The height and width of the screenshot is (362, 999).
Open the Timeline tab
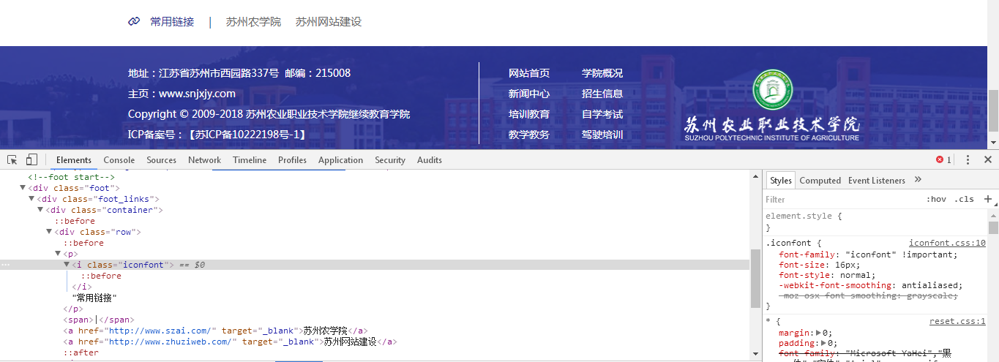point(250,159)
